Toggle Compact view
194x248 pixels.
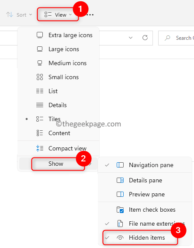(x=58, y=148)
